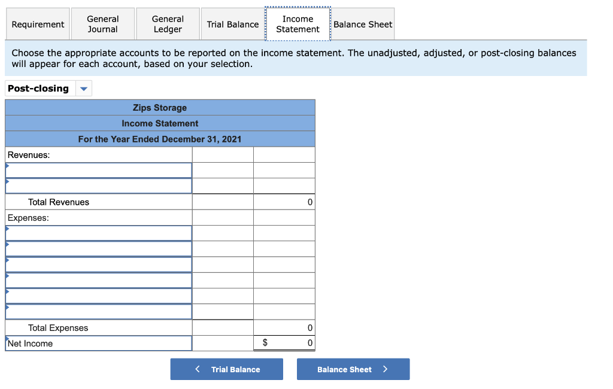Open the last expense account dropdown

(99, 311)
